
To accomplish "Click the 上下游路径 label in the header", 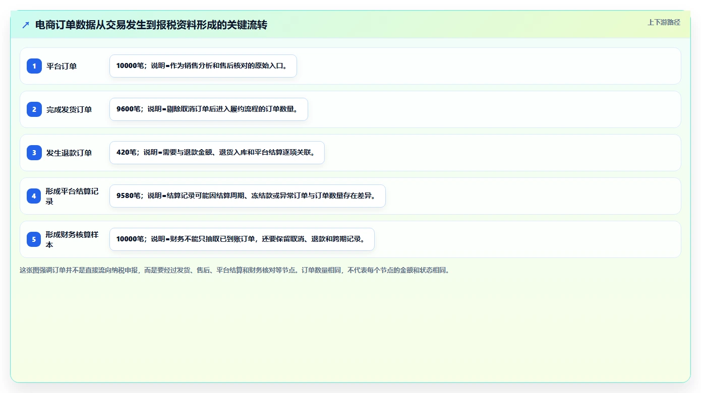I will (x=664, y=22).
